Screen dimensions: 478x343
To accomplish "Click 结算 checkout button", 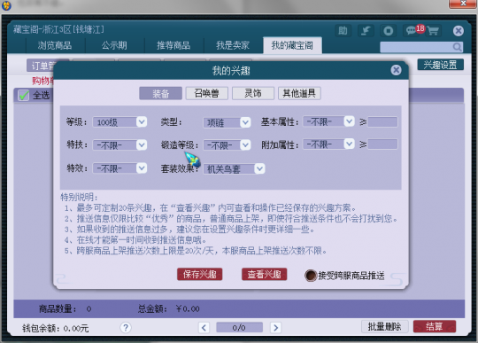I will [x=435, y=326].
